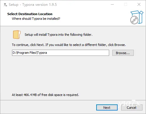146x114 pixels.
Task: Click the ysg7x watermark text
Action: click(x=129, y=103)
